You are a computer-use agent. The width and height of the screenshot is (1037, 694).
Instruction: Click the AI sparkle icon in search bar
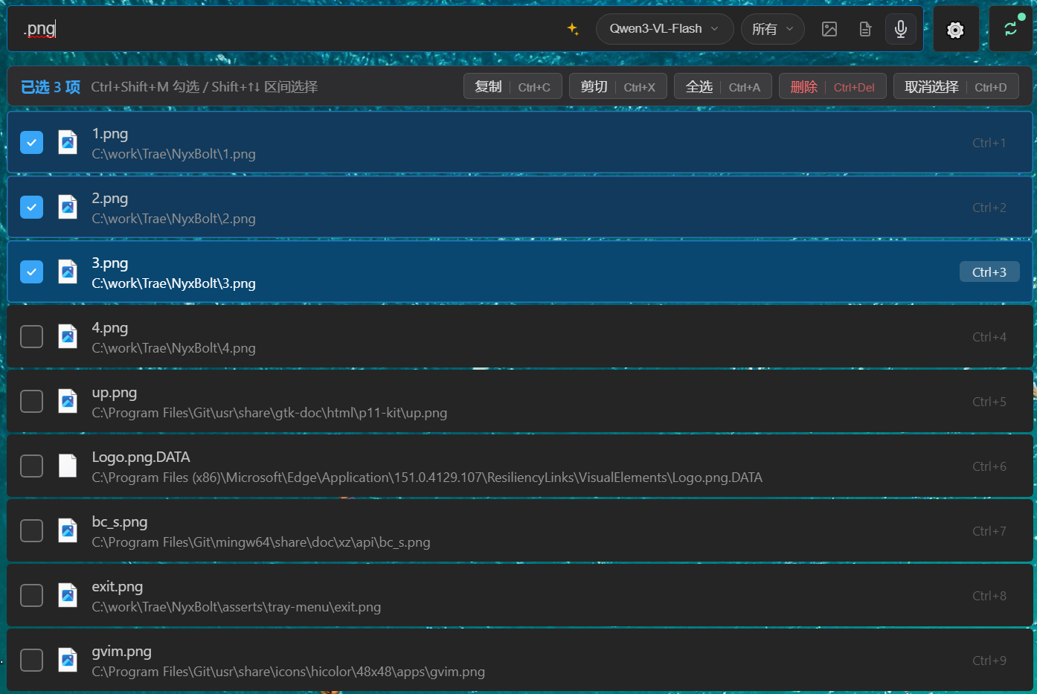pos(573,29)
